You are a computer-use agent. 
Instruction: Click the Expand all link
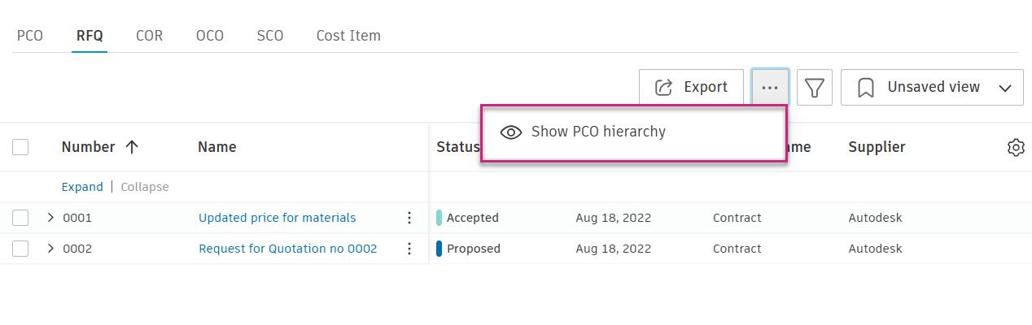tap(82, 187)
